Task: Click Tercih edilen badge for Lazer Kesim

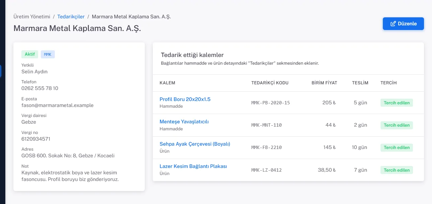Action: point(397,170)
